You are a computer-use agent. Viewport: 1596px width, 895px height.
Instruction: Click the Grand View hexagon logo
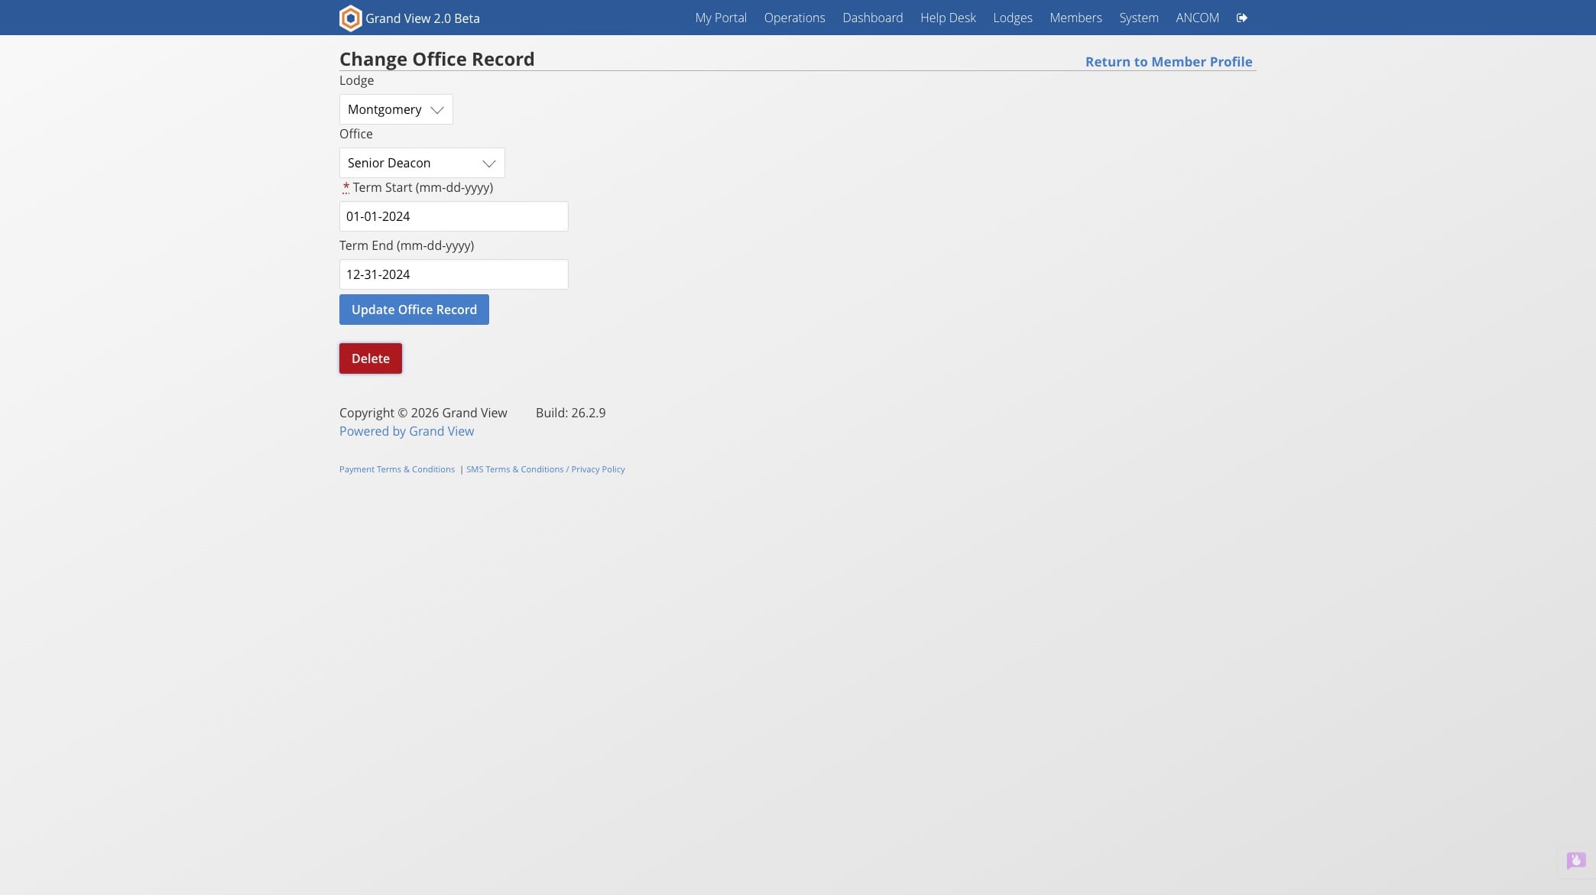[350, 18]
